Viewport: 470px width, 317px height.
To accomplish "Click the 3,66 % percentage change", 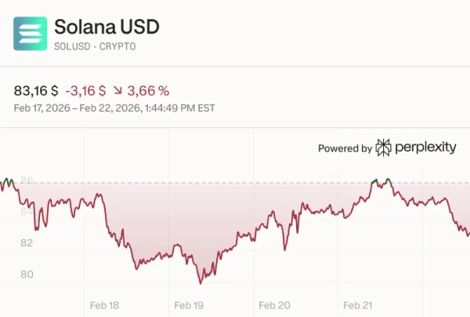I will pyautogui.click(x=152, y=90).
